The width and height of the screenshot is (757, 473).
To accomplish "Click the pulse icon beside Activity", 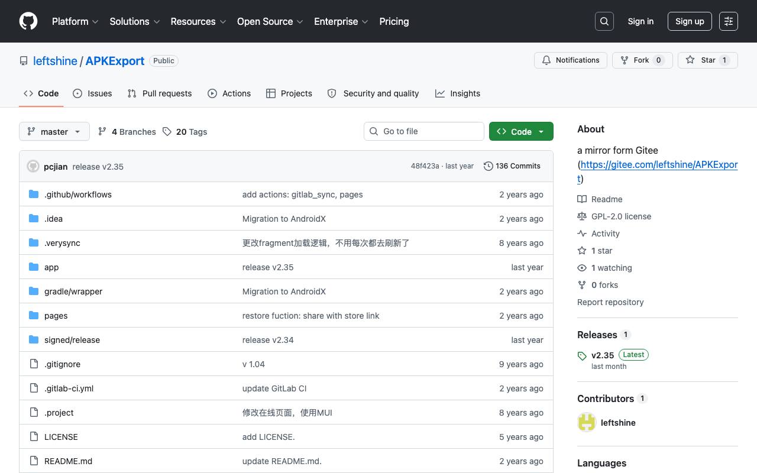I will [582, 234].
